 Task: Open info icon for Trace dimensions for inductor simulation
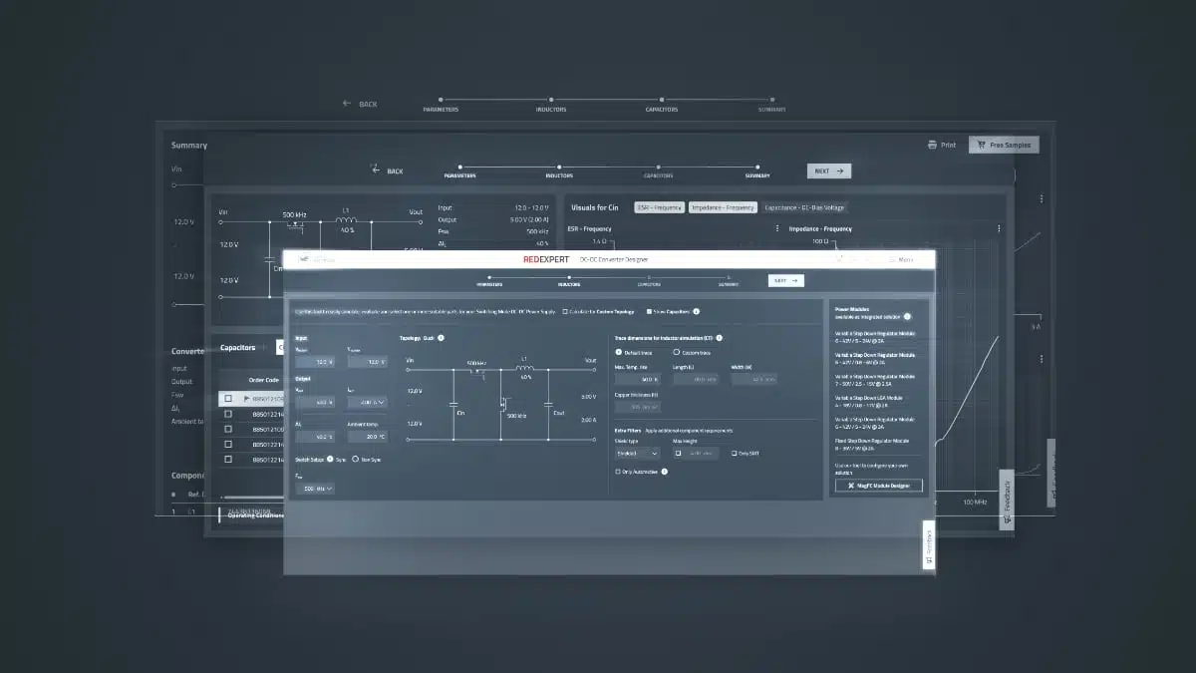pos(720,338)
